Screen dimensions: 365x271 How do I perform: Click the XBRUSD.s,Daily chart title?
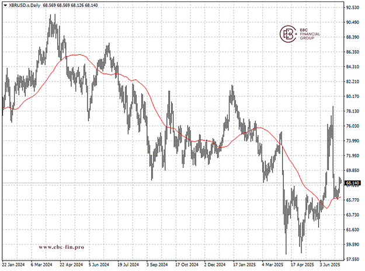(x=26, y=5)
